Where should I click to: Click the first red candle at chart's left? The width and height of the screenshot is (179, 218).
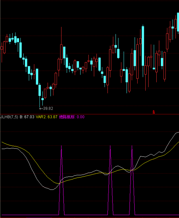tap(2, 48)
